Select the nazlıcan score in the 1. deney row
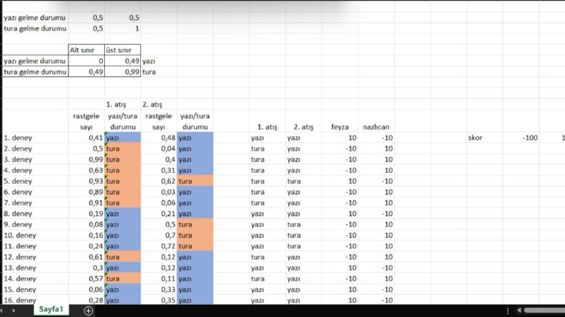The width and height of the screenshot is (565, 317). pos(375,138)
